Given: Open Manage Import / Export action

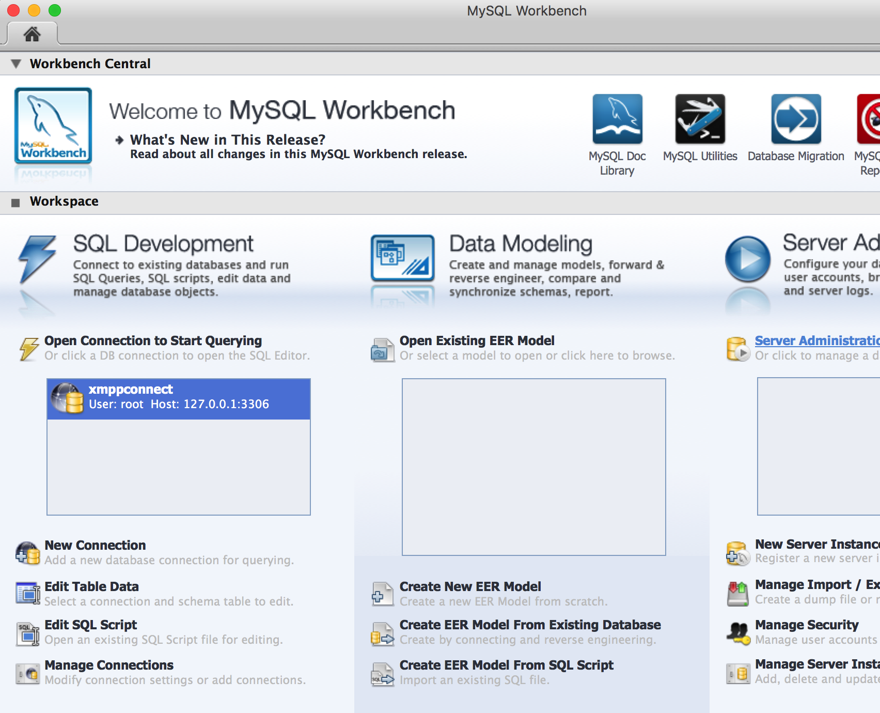Looking at the screenshot, I should click(x=817, y=584).
